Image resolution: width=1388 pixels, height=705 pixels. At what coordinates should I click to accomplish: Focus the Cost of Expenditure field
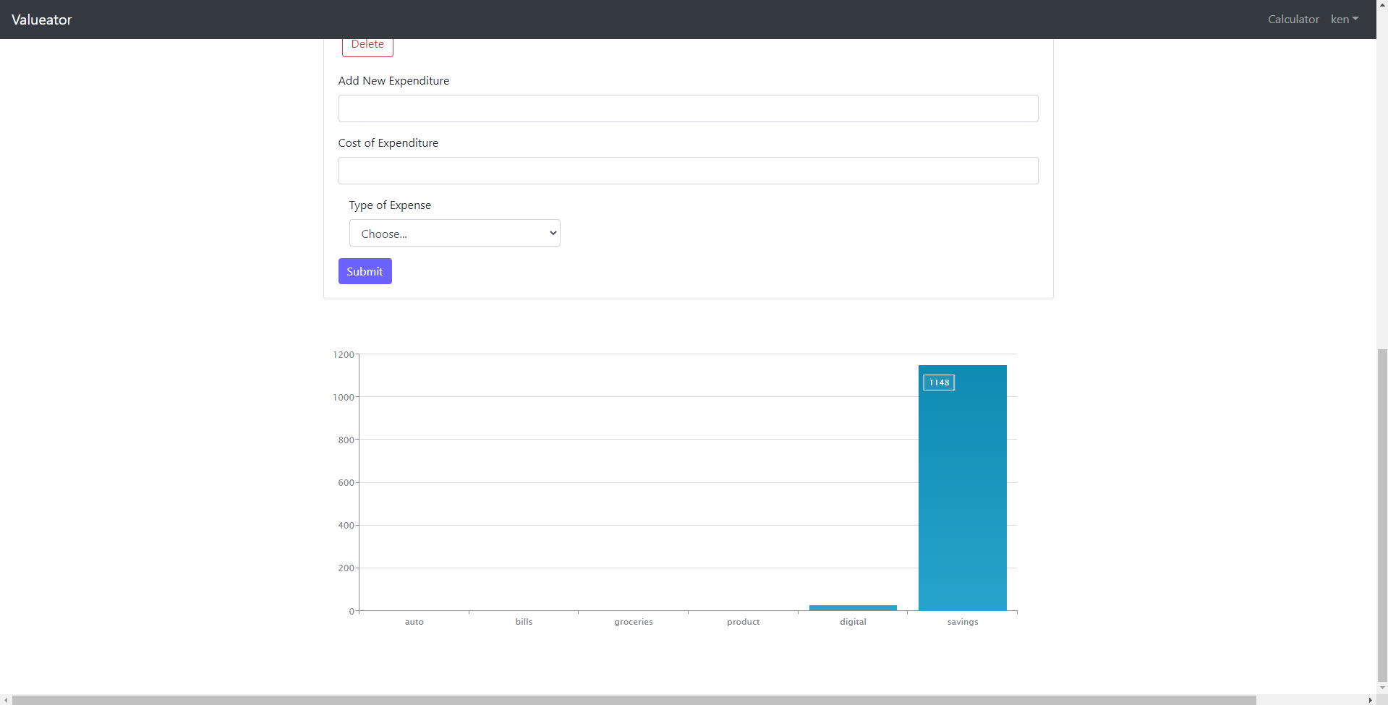pos(688,171)
